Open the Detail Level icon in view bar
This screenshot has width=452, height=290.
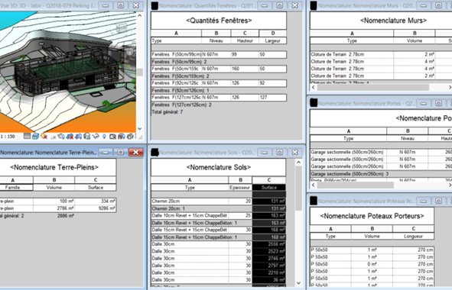(x=27, y=137)
